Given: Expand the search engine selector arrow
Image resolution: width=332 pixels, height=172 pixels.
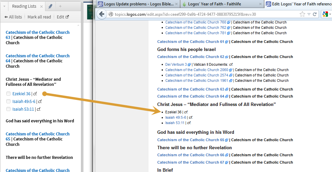Looking at the screenshot, I should tap(330, 14).
